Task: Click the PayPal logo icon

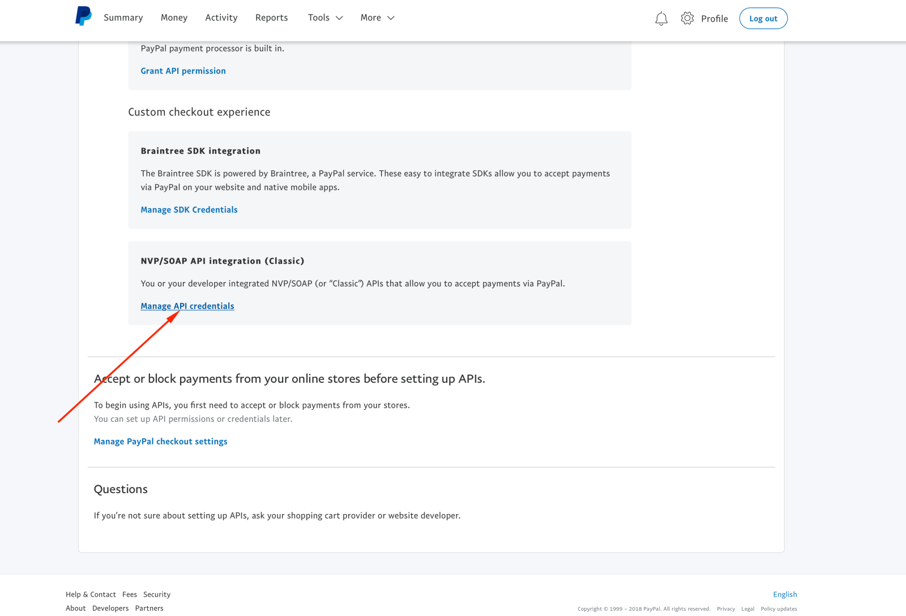Action: pyautogui.click(x=83, y=16)
